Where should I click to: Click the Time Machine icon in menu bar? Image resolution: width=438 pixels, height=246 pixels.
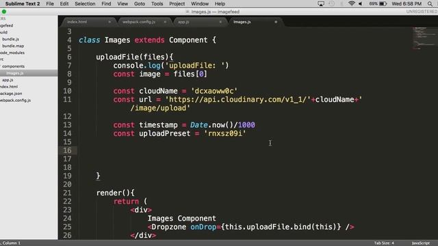pyautogui.click(x=331, y=3)
